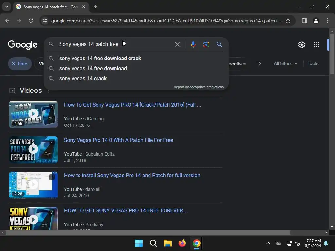
Task: Play the 4:55 JGaming video thumbnail
Action: point(33,114)
